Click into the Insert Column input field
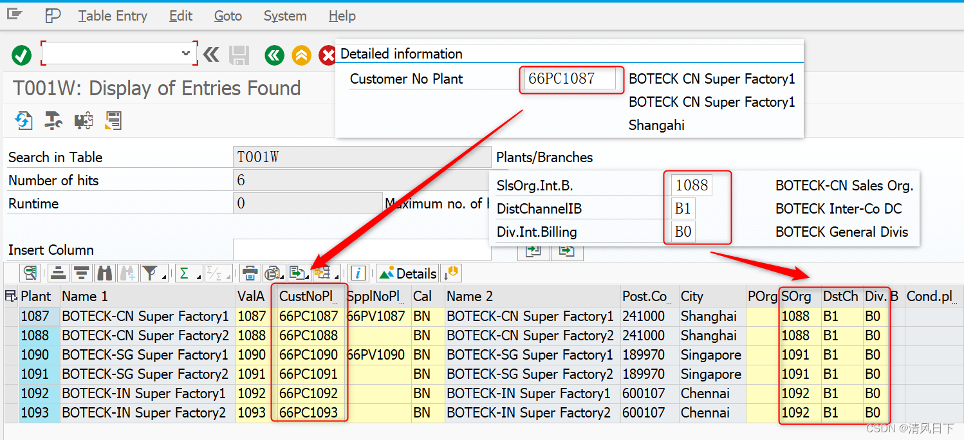The height and width of the screenshot is (440, 964). (x=362, y=250)
